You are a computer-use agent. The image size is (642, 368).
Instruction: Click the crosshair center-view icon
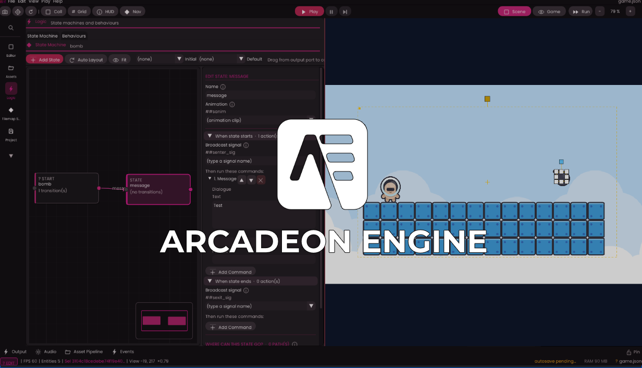(18, 11)
